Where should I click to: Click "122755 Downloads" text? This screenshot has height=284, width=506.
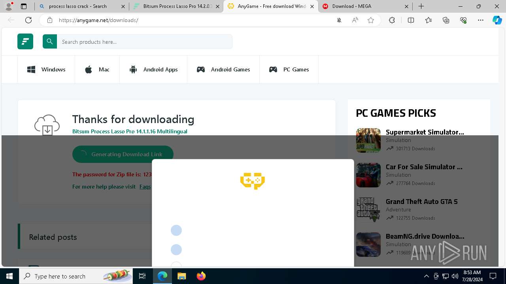(415, 218)
